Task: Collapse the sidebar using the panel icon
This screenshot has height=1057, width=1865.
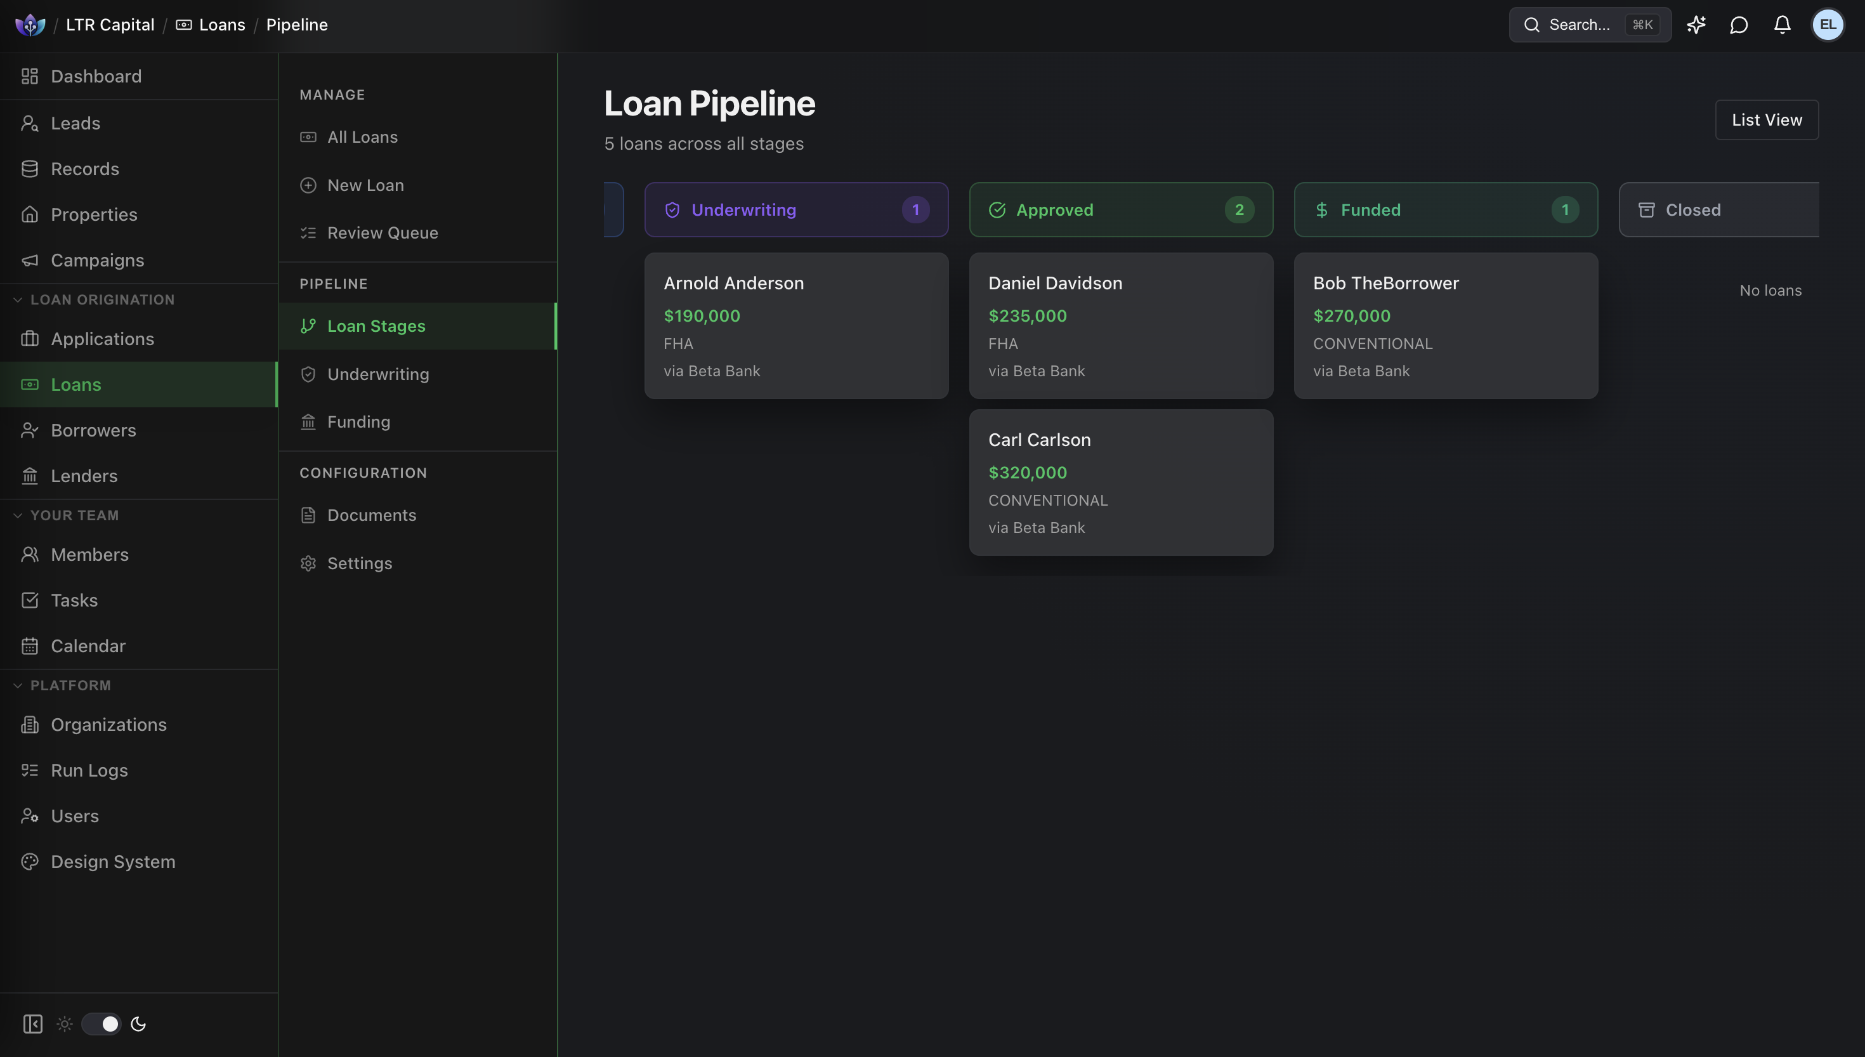Action: pyautogui.click(x=32, y=1023)
